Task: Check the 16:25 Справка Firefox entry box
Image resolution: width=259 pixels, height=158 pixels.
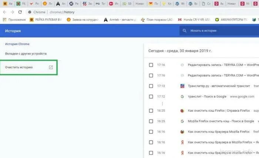Action: click(151, 110)
